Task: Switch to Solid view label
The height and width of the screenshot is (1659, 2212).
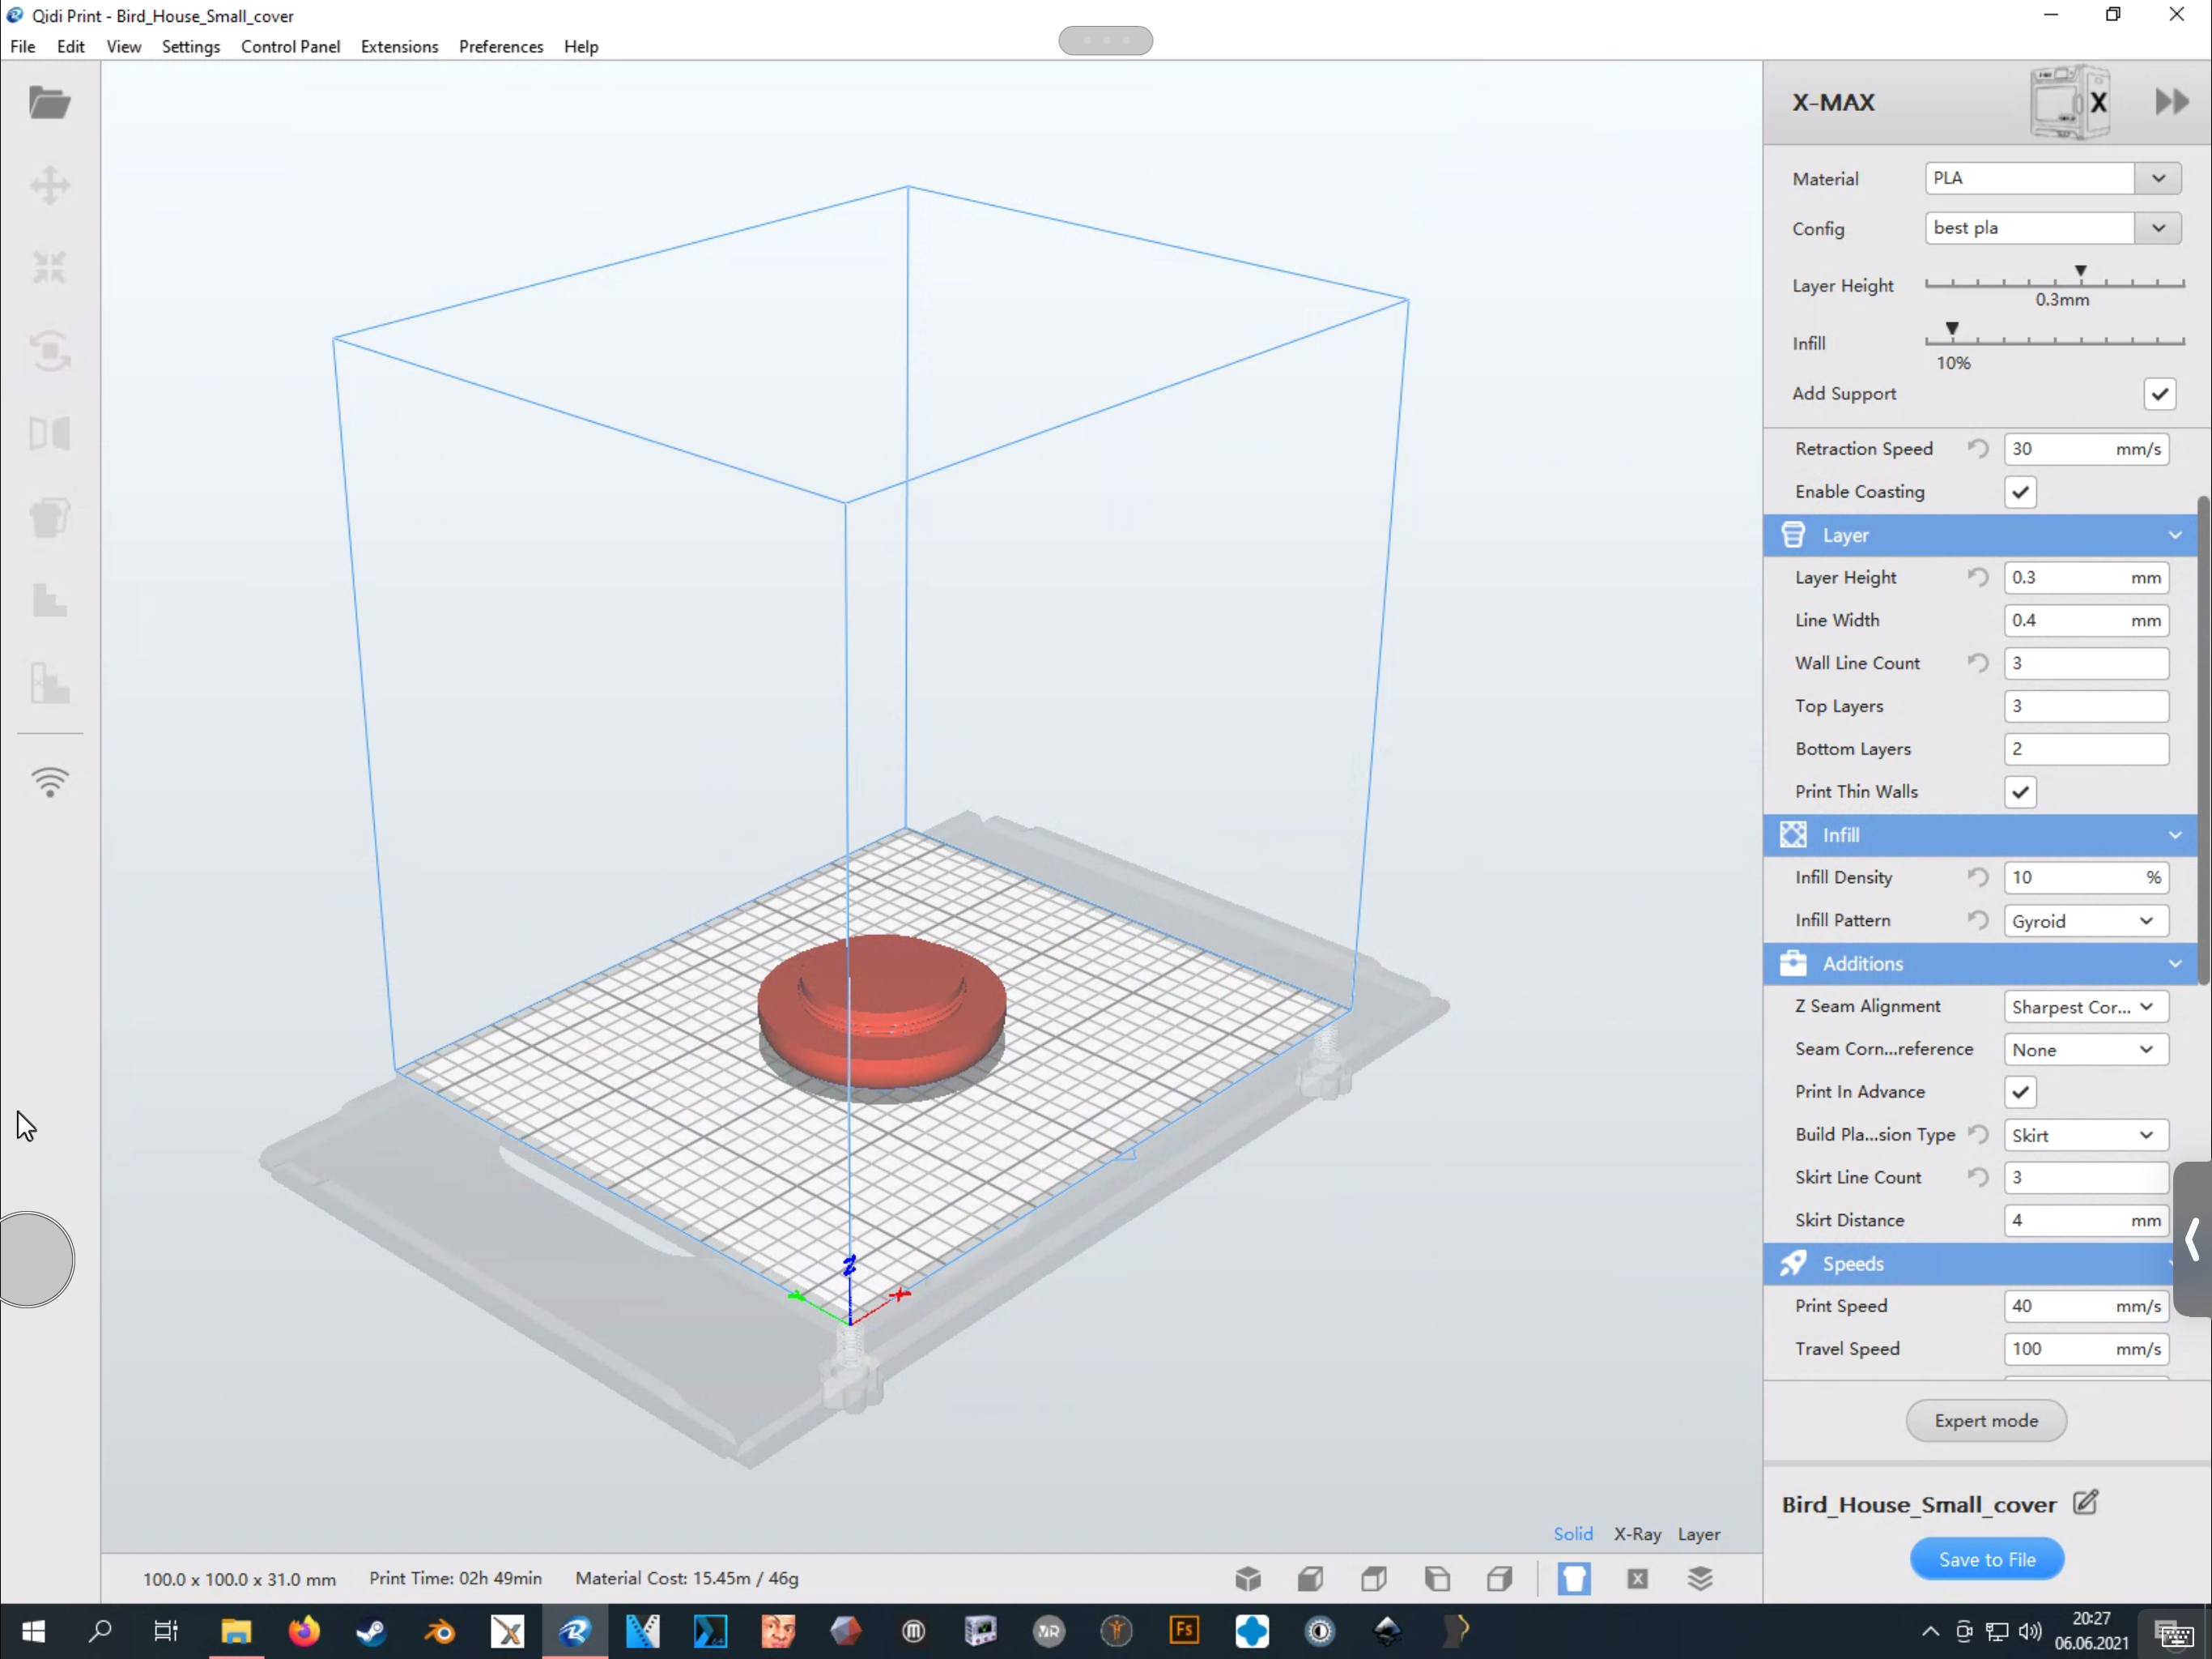Action: click(1573, 1534)
